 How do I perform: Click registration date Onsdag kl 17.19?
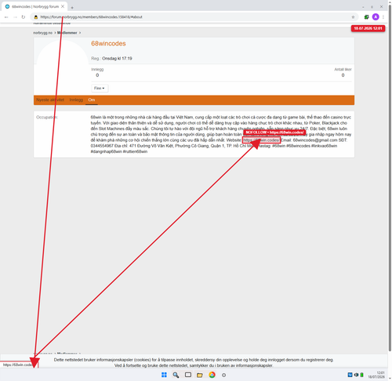[117, 58]
